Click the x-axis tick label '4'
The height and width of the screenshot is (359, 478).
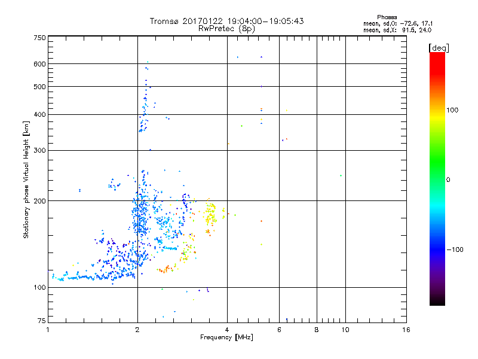click(x=227, y=330)
